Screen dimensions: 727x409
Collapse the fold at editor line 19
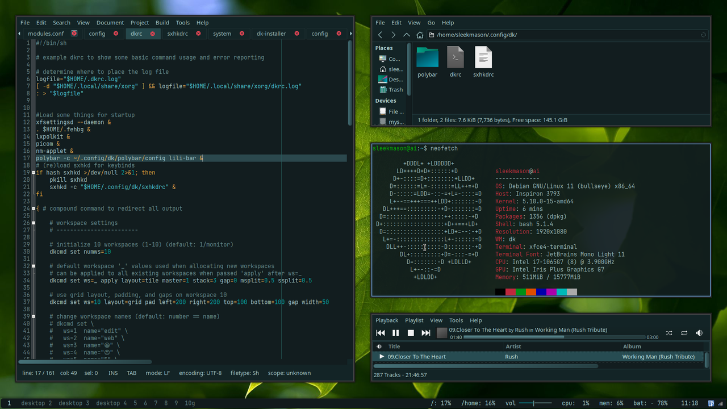click(34, 172)
